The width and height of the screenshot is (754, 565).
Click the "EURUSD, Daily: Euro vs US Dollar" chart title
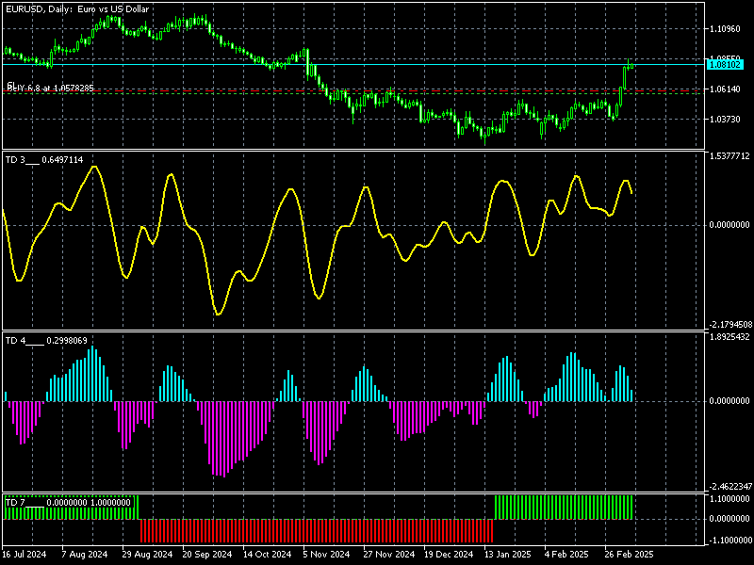pos(77,8)
